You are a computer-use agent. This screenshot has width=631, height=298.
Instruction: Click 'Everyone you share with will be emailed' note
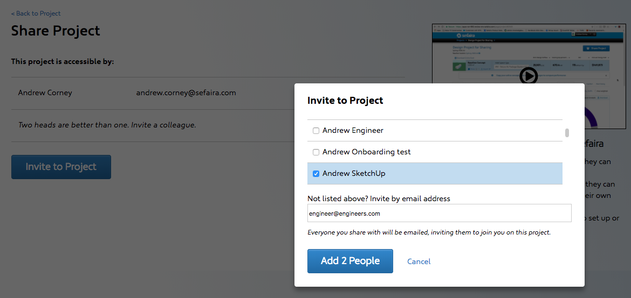429,232
